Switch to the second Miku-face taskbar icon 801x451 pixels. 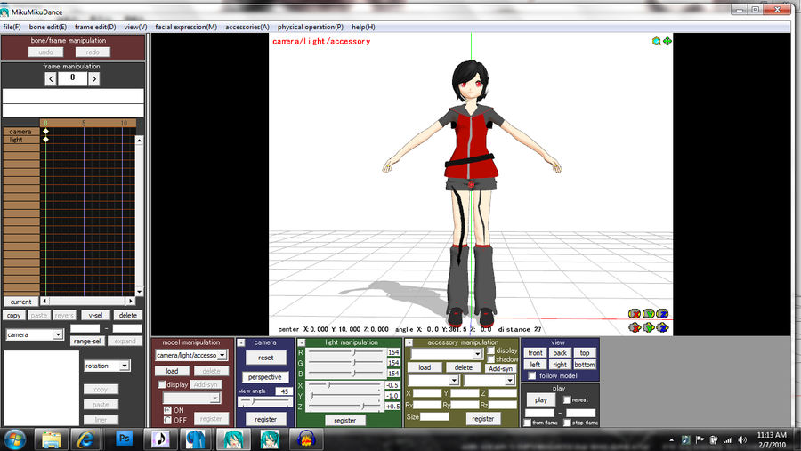coord(270,439)
